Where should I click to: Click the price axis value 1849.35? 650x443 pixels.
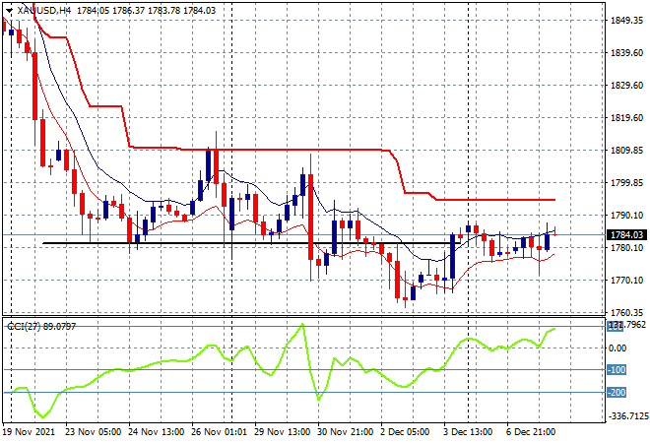[x=626, y=21]
